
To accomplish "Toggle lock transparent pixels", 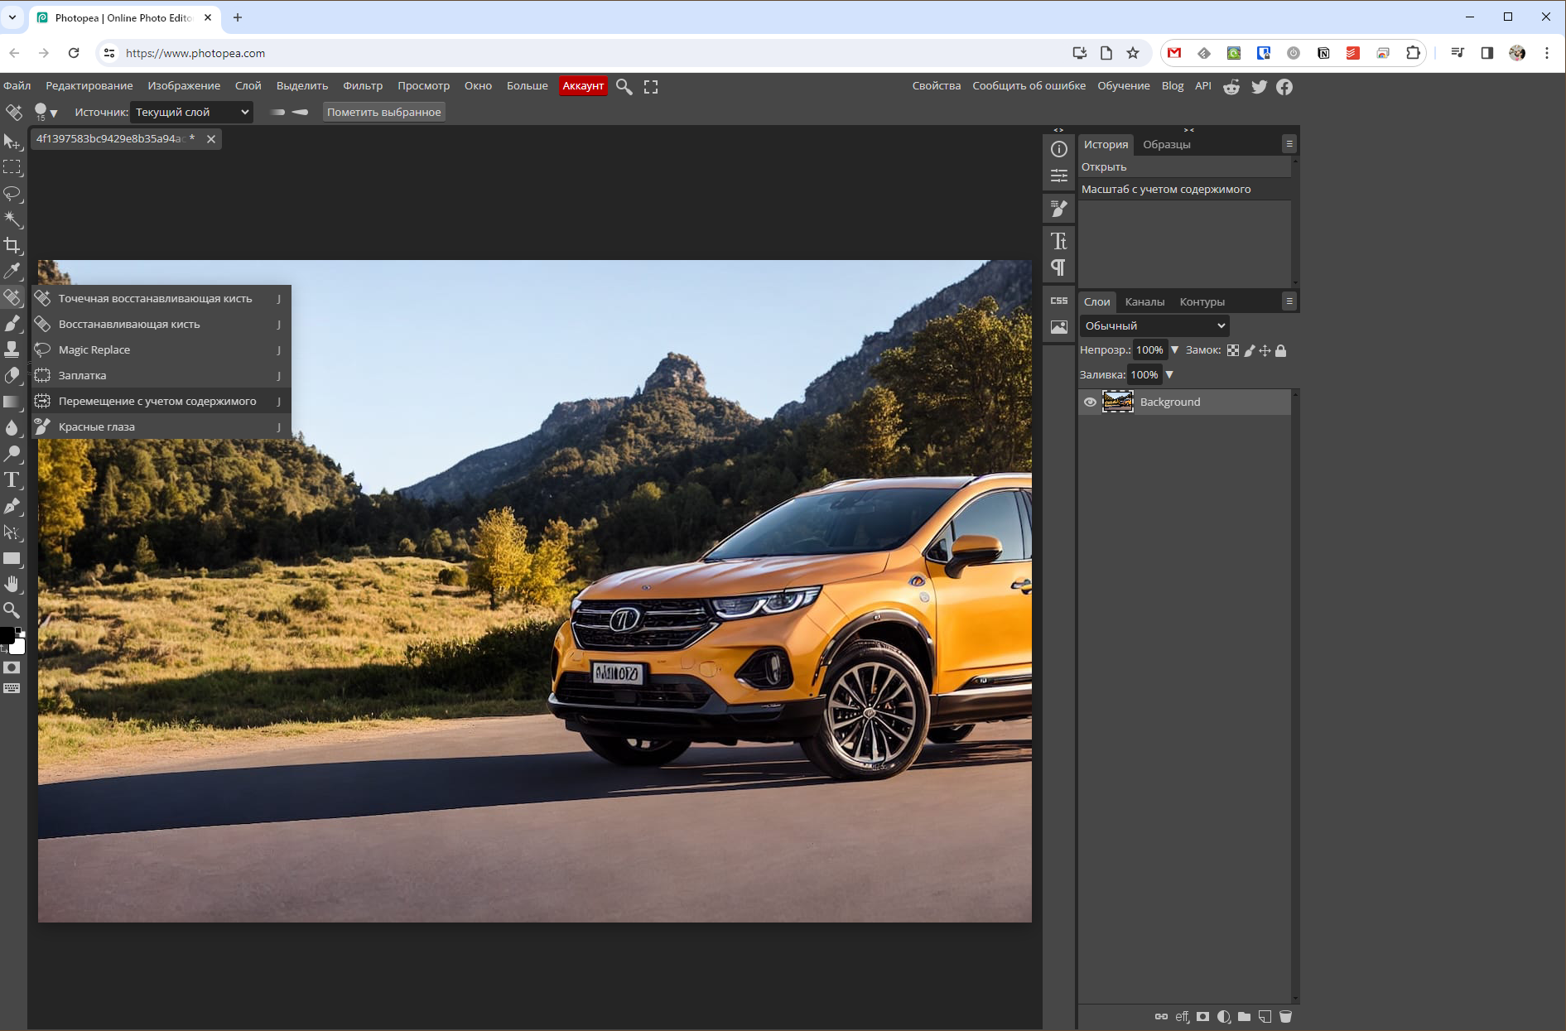I will 1233,350.
